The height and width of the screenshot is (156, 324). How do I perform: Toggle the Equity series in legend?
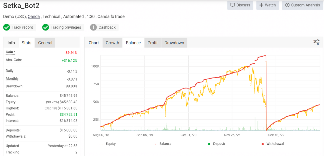click(108, 144)
